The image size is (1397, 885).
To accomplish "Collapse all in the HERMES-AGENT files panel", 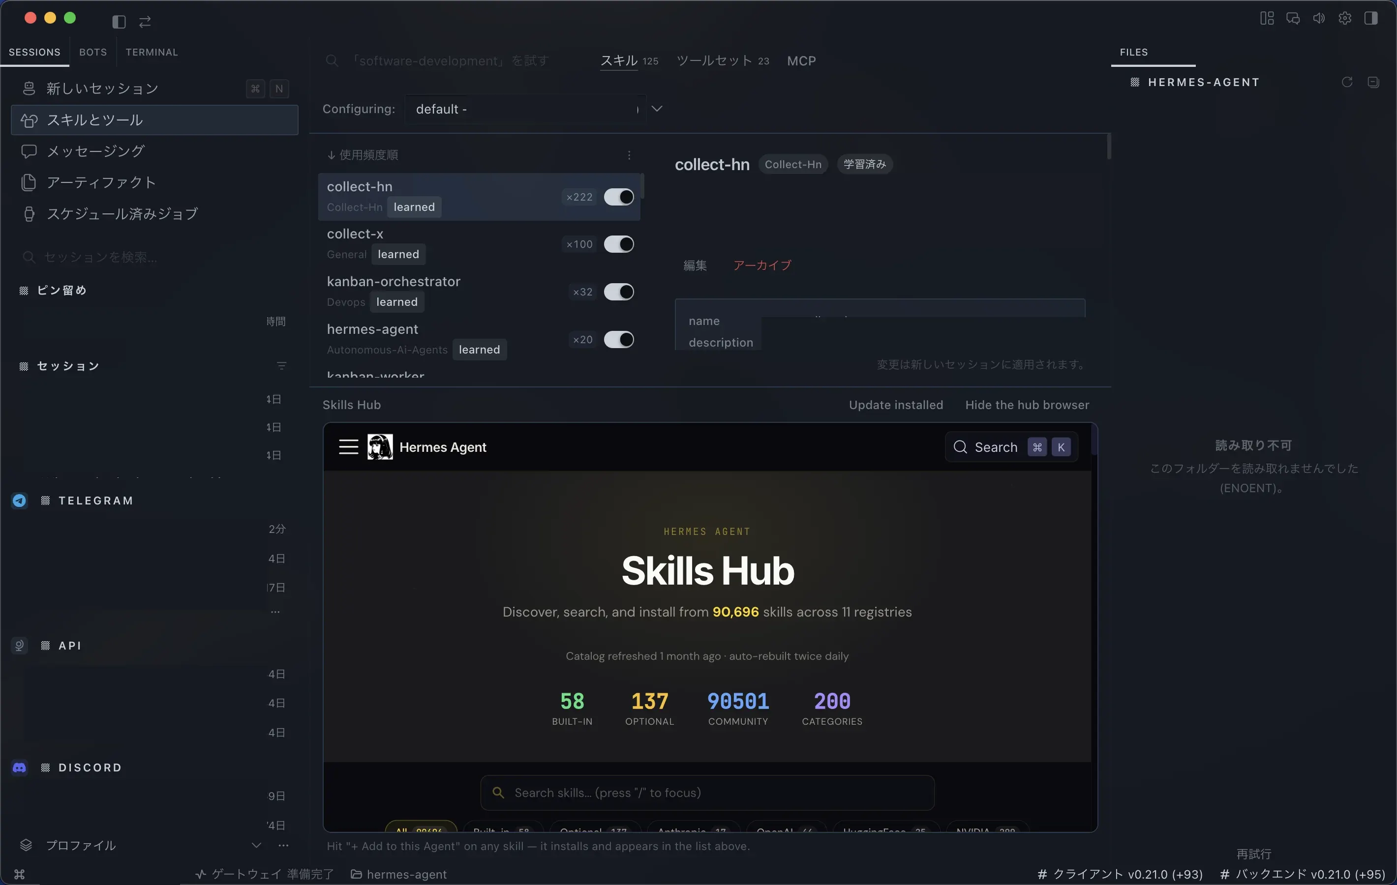I will pos(1373,82).
